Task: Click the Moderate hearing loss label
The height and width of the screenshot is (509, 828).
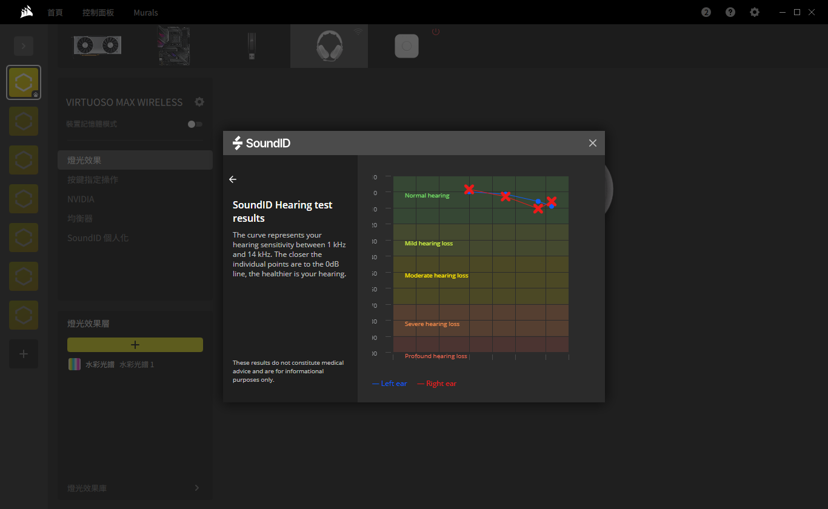Action: [x=436, y=276]
